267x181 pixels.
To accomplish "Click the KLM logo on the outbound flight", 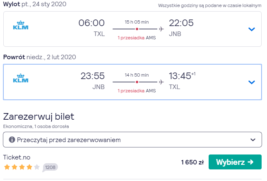I will pyautogui.click(x=21, y=25).
